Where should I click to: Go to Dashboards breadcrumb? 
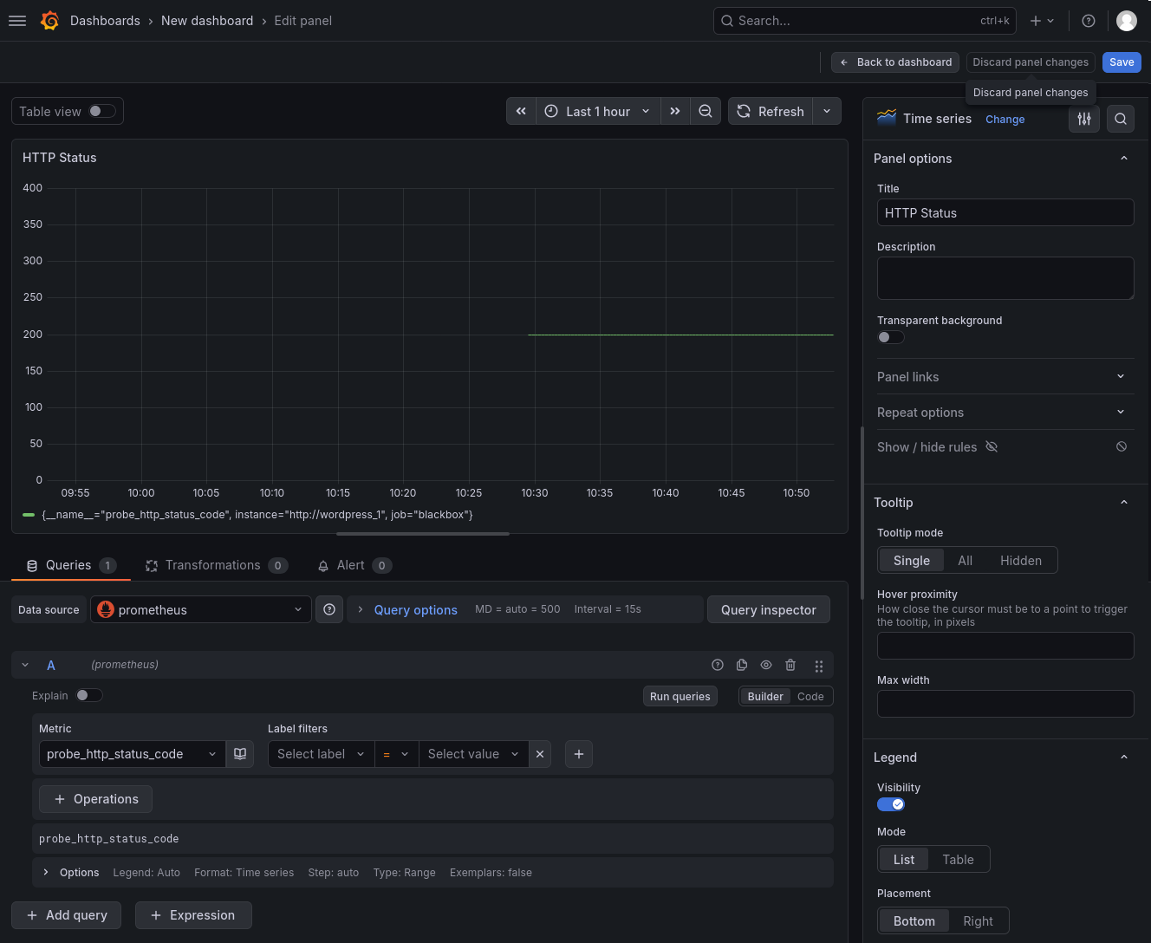[x=105, y=21]
